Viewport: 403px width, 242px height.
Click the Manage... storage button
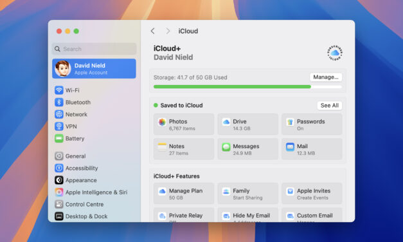point(326,77)
